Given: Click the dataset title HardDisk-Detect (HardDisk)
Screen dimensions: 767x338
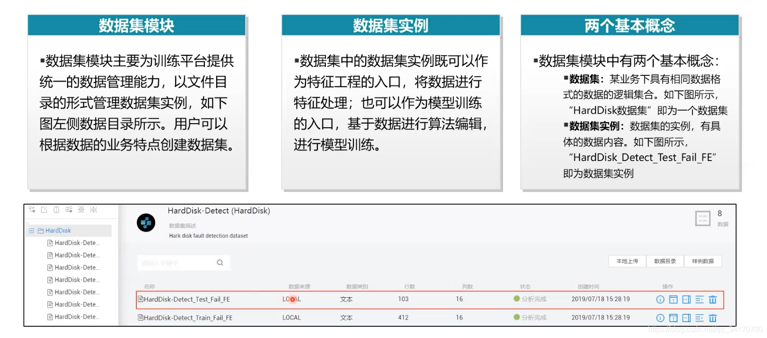Looking at the screenshot, I should click(x=219, y=211).
